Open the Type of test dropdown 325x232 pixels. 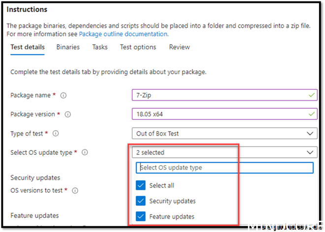click(x=224, y=133)
